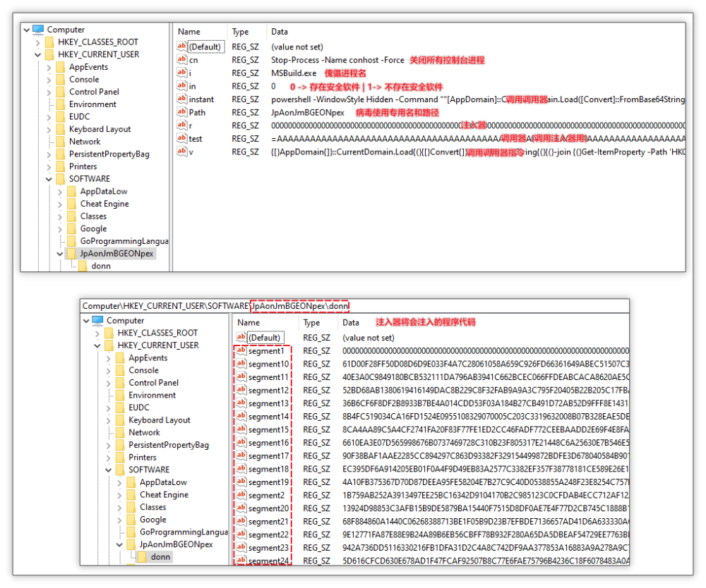Click the Cheat Engine folder icon in the upper tree
706x588 pixels.
71,204
